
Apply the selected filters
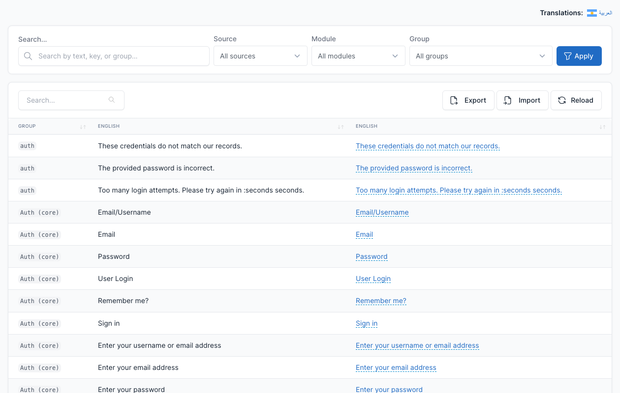(x=579, y=56)
